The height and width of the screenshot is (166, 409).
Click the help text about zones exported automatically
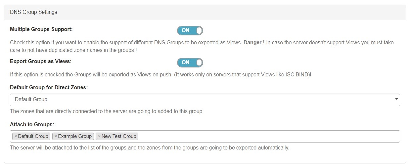pyautogui.click(x=150, y=147)
